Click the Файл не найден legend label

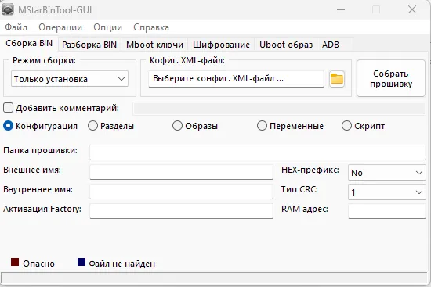121,264
